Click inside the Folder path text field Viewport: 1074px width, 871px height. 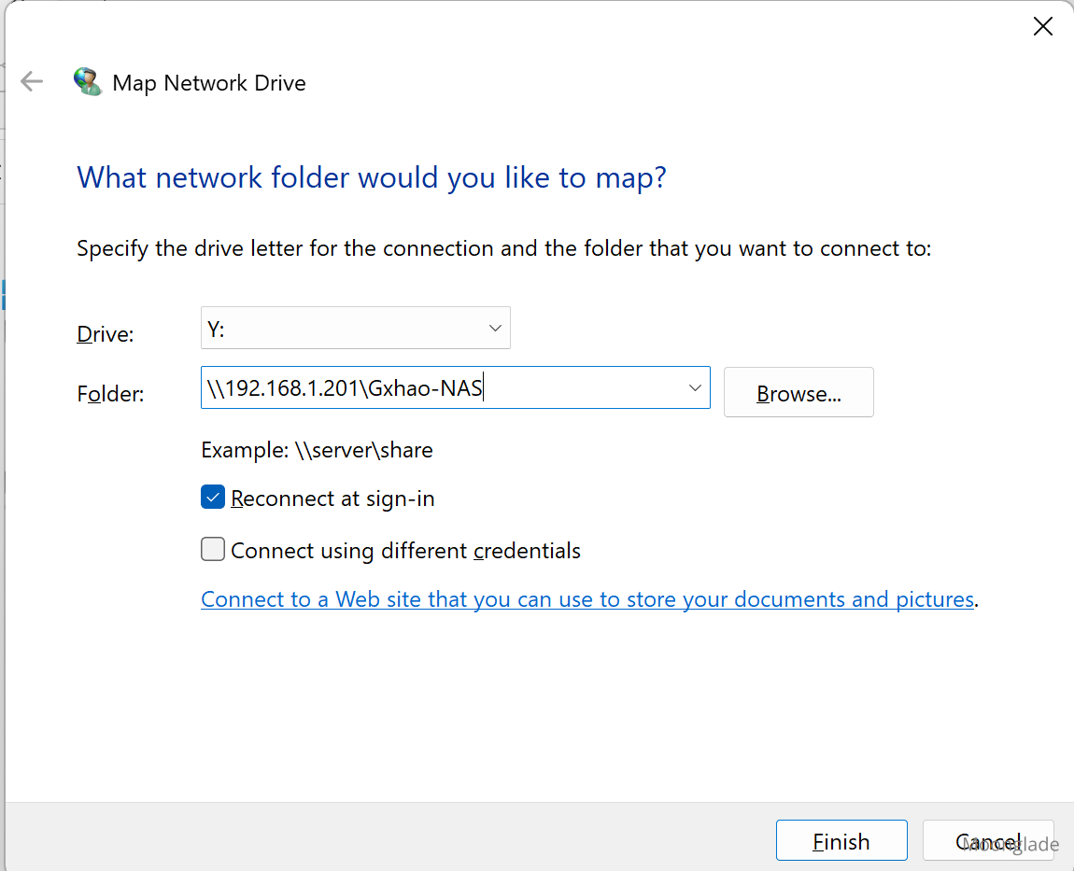439,388
